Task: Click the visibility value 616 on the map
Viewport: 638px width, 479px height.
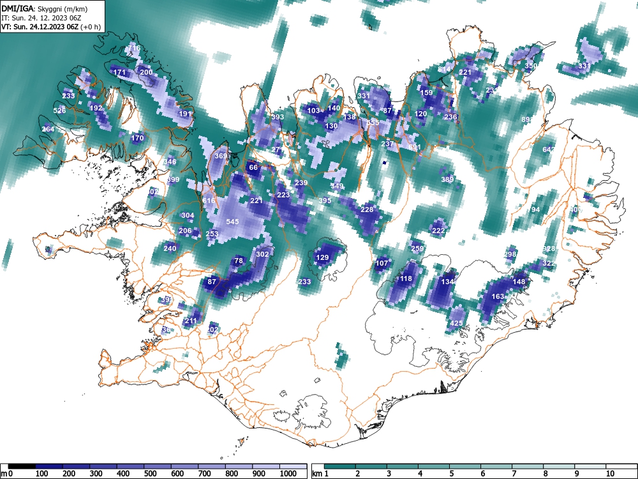Action: pyautogui.click(x=209, y=201)
